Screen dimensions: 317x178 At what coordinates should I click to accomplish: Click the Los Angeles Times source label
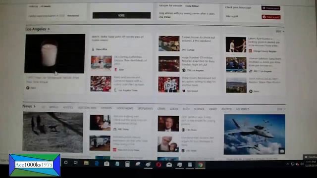(128, 90)
